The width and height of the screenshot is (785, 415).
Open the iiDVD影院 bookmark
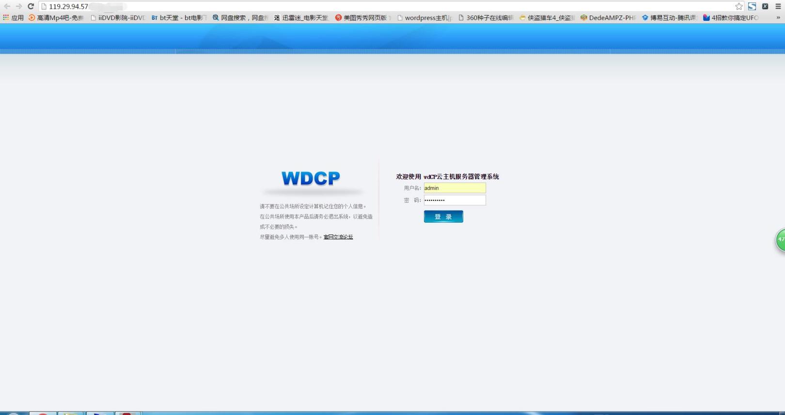118,17
